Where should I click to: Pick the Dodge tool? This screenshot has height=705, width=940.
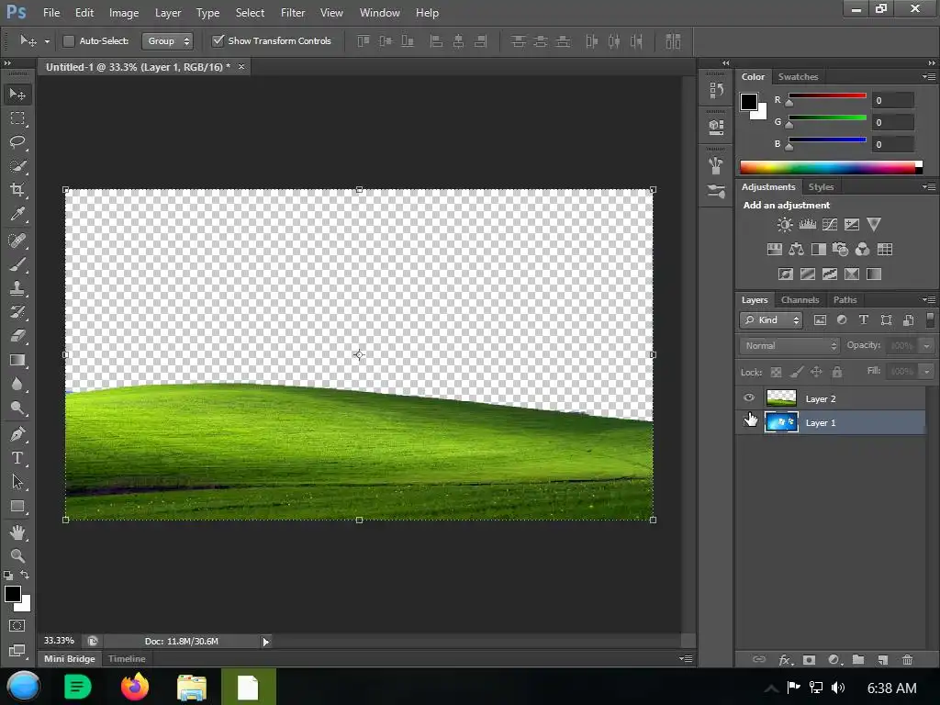17,408
